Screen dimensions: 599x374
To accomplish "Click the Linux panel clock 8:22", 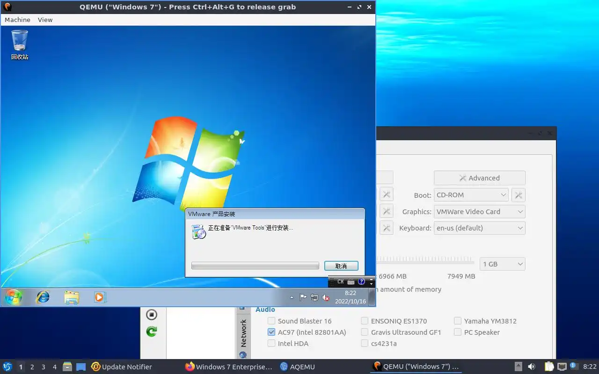I will (590, 367).
